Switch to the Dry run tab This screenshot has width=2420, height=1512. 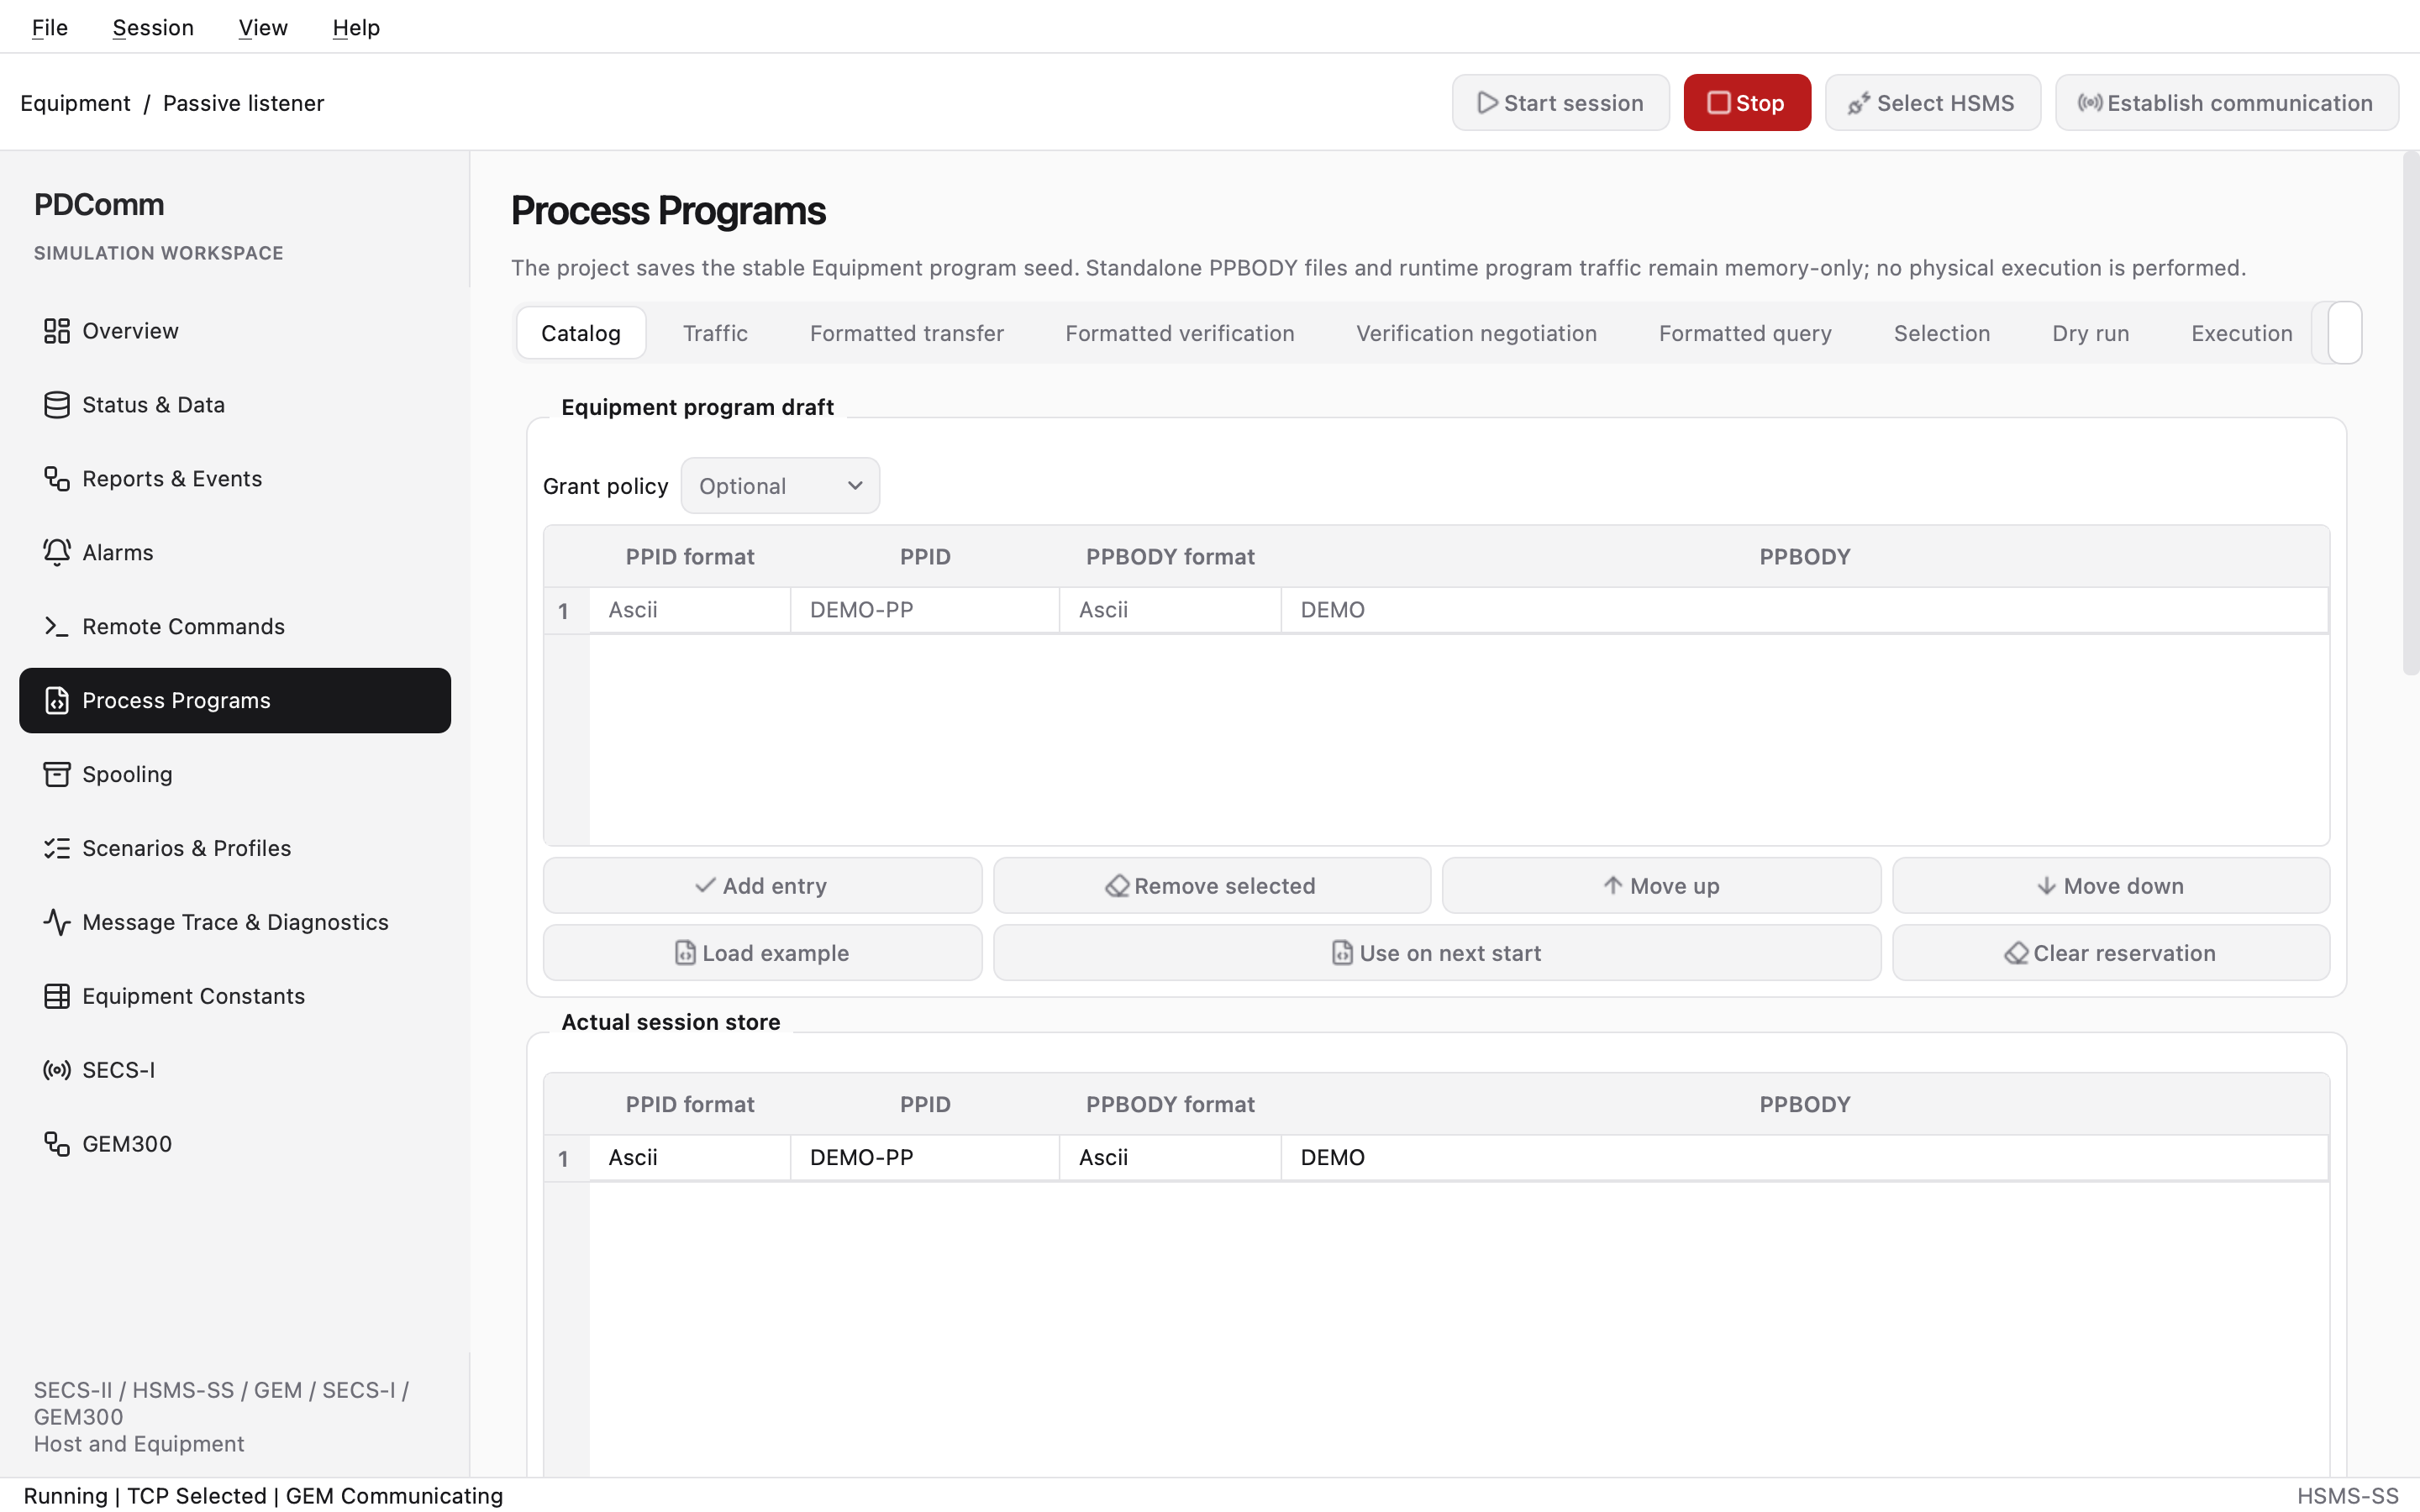[x=2091, y=333]
